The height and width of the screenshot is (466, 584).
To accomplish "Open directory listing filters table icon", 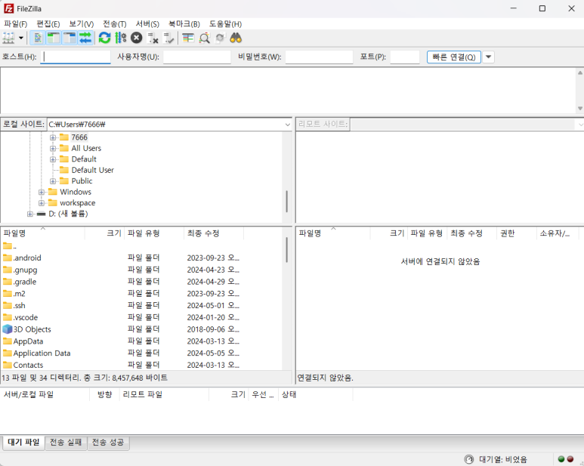I will tap(188, 38).
